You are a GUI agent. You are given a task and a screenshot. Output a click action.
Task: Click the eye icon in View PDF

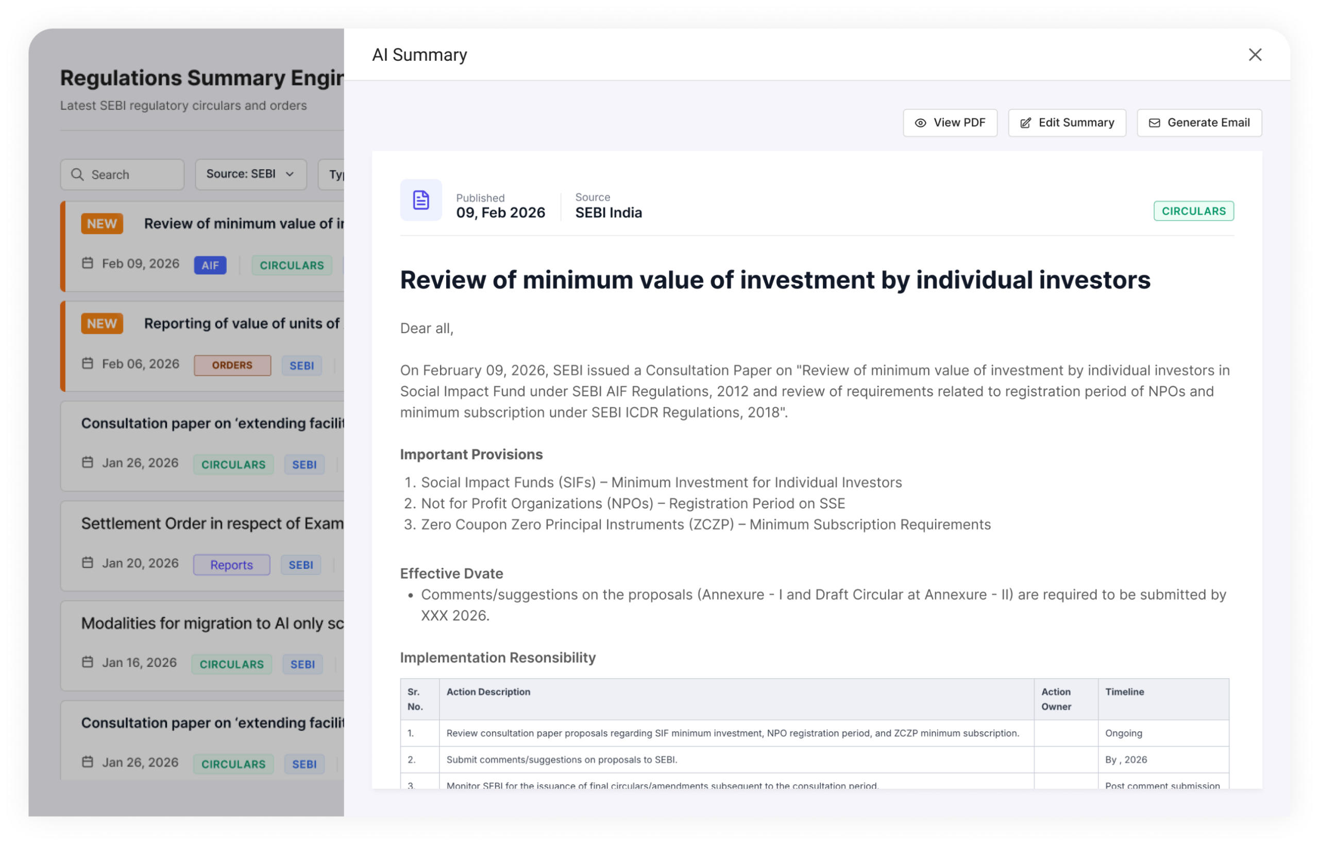[921, 123]
